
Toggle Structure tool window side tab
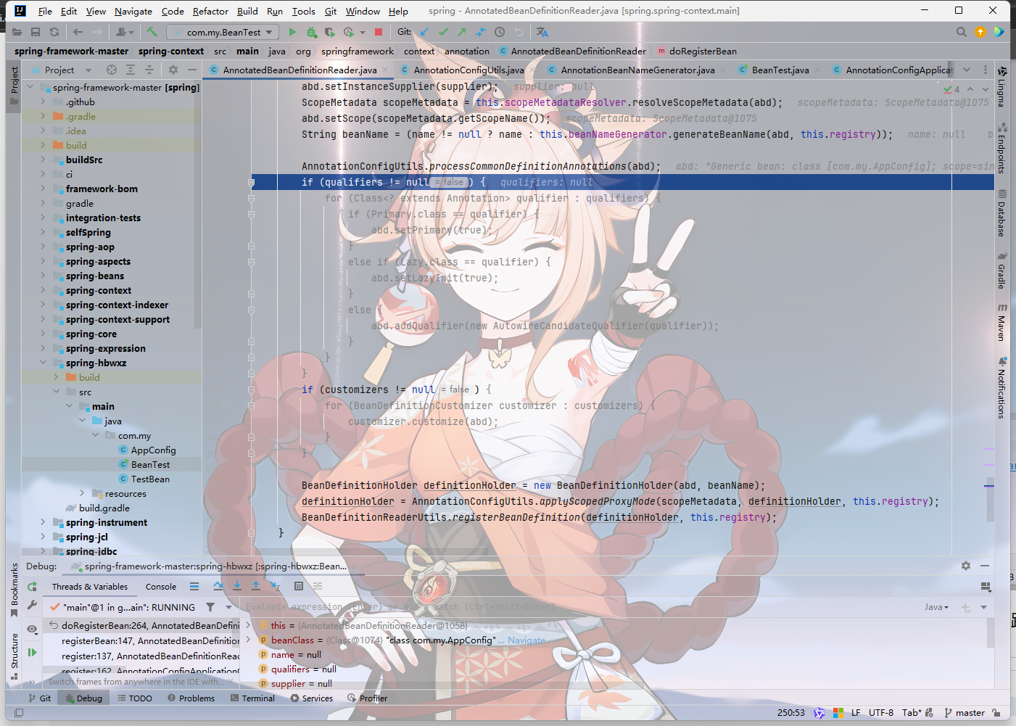click(14, 656)
